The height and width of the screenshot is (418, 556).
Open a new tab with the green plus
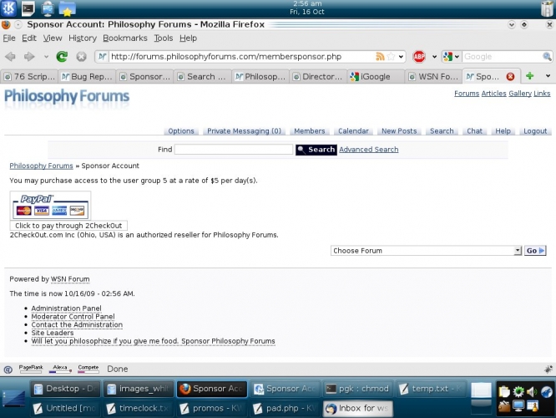click(x=529, y=76)
